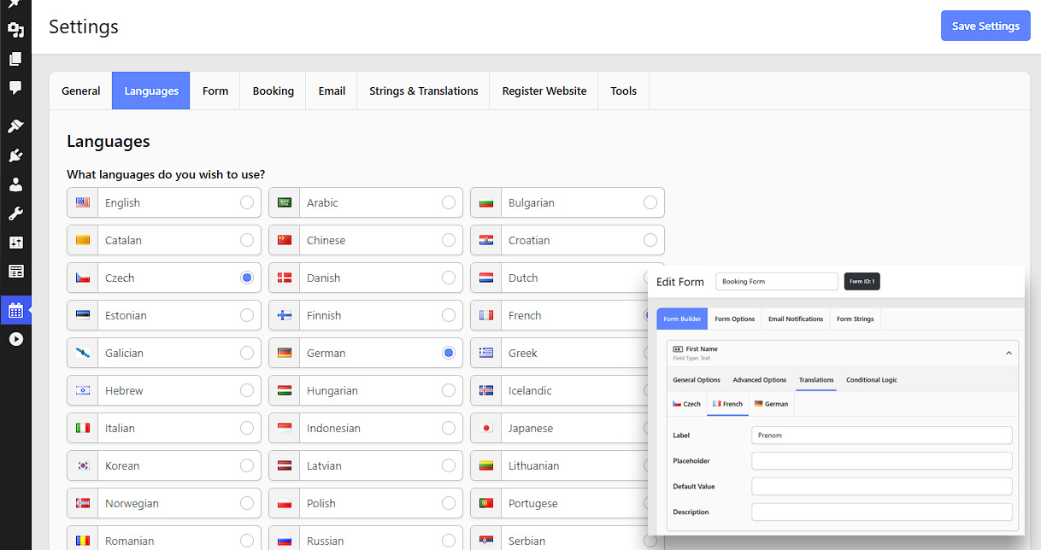The height and width of the screenshot is (550, 1041).
Task: Click the Hungarian flag icon
Action: pyautogui.click(x=285, y=390)
